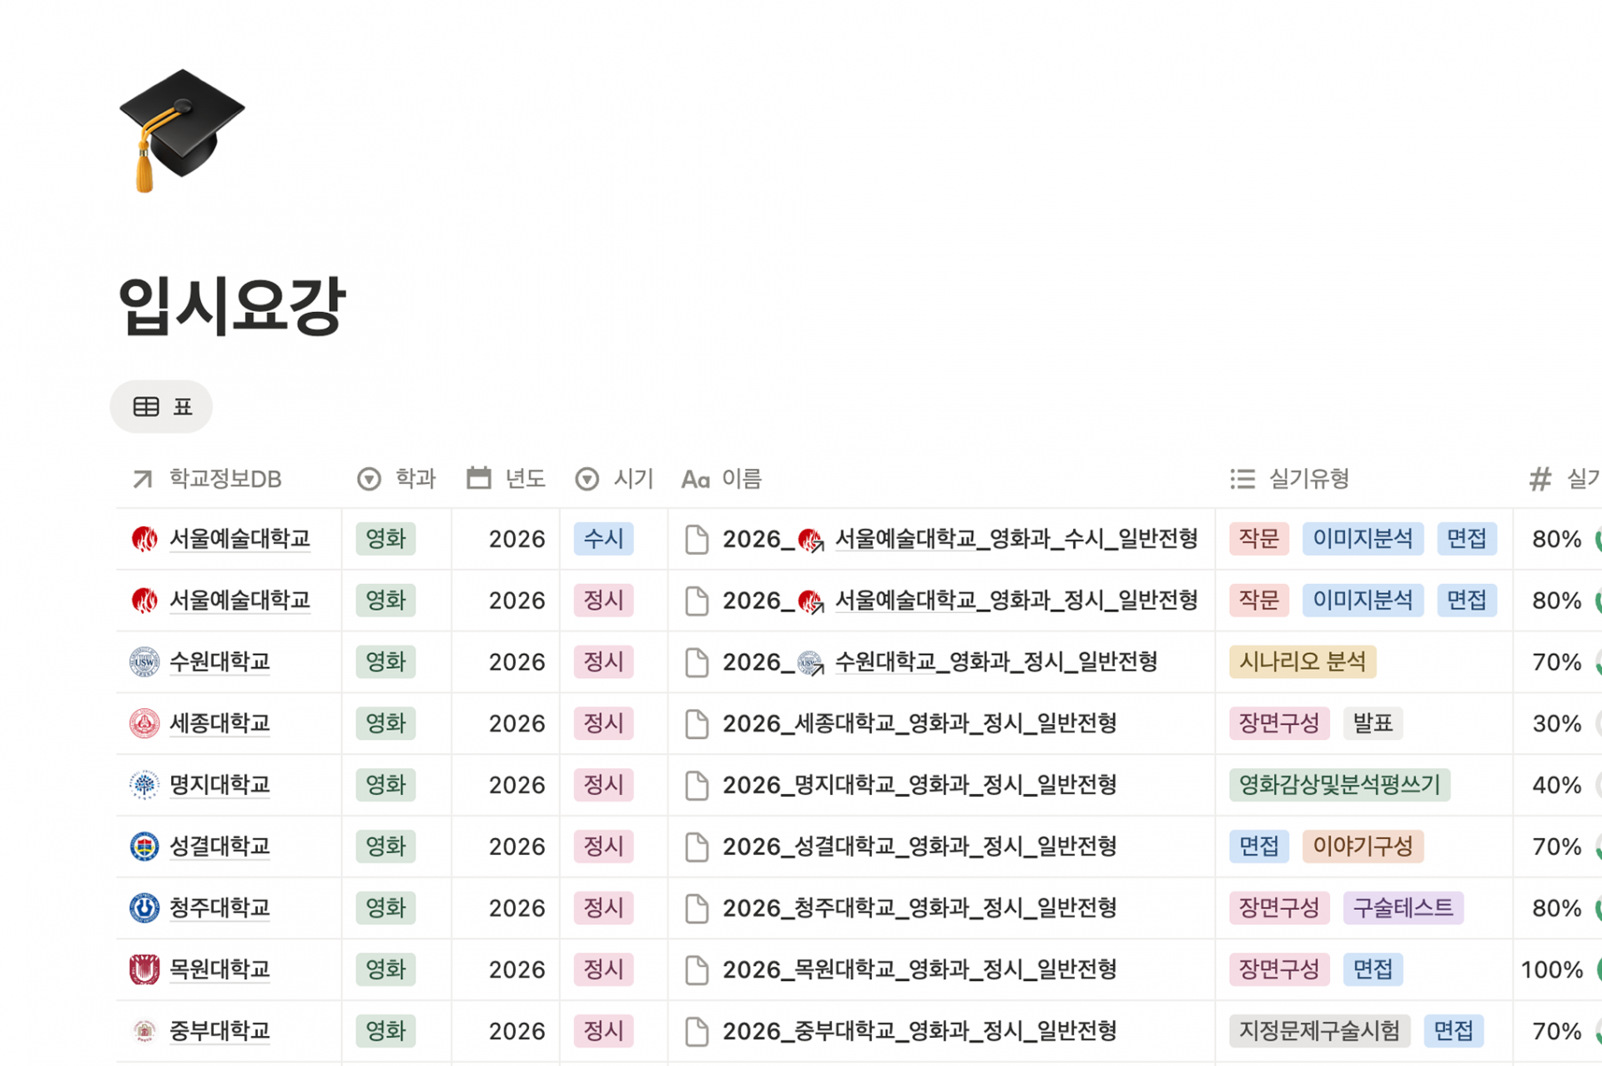The width and height of the screenshot is (1602, 1066).
Task: Click the 서울예술대학교 logo in the first row
Action: click(144, 539)
